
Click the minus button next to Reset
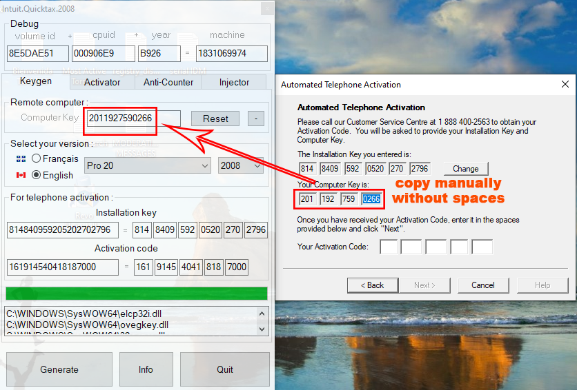click(256, 119)
